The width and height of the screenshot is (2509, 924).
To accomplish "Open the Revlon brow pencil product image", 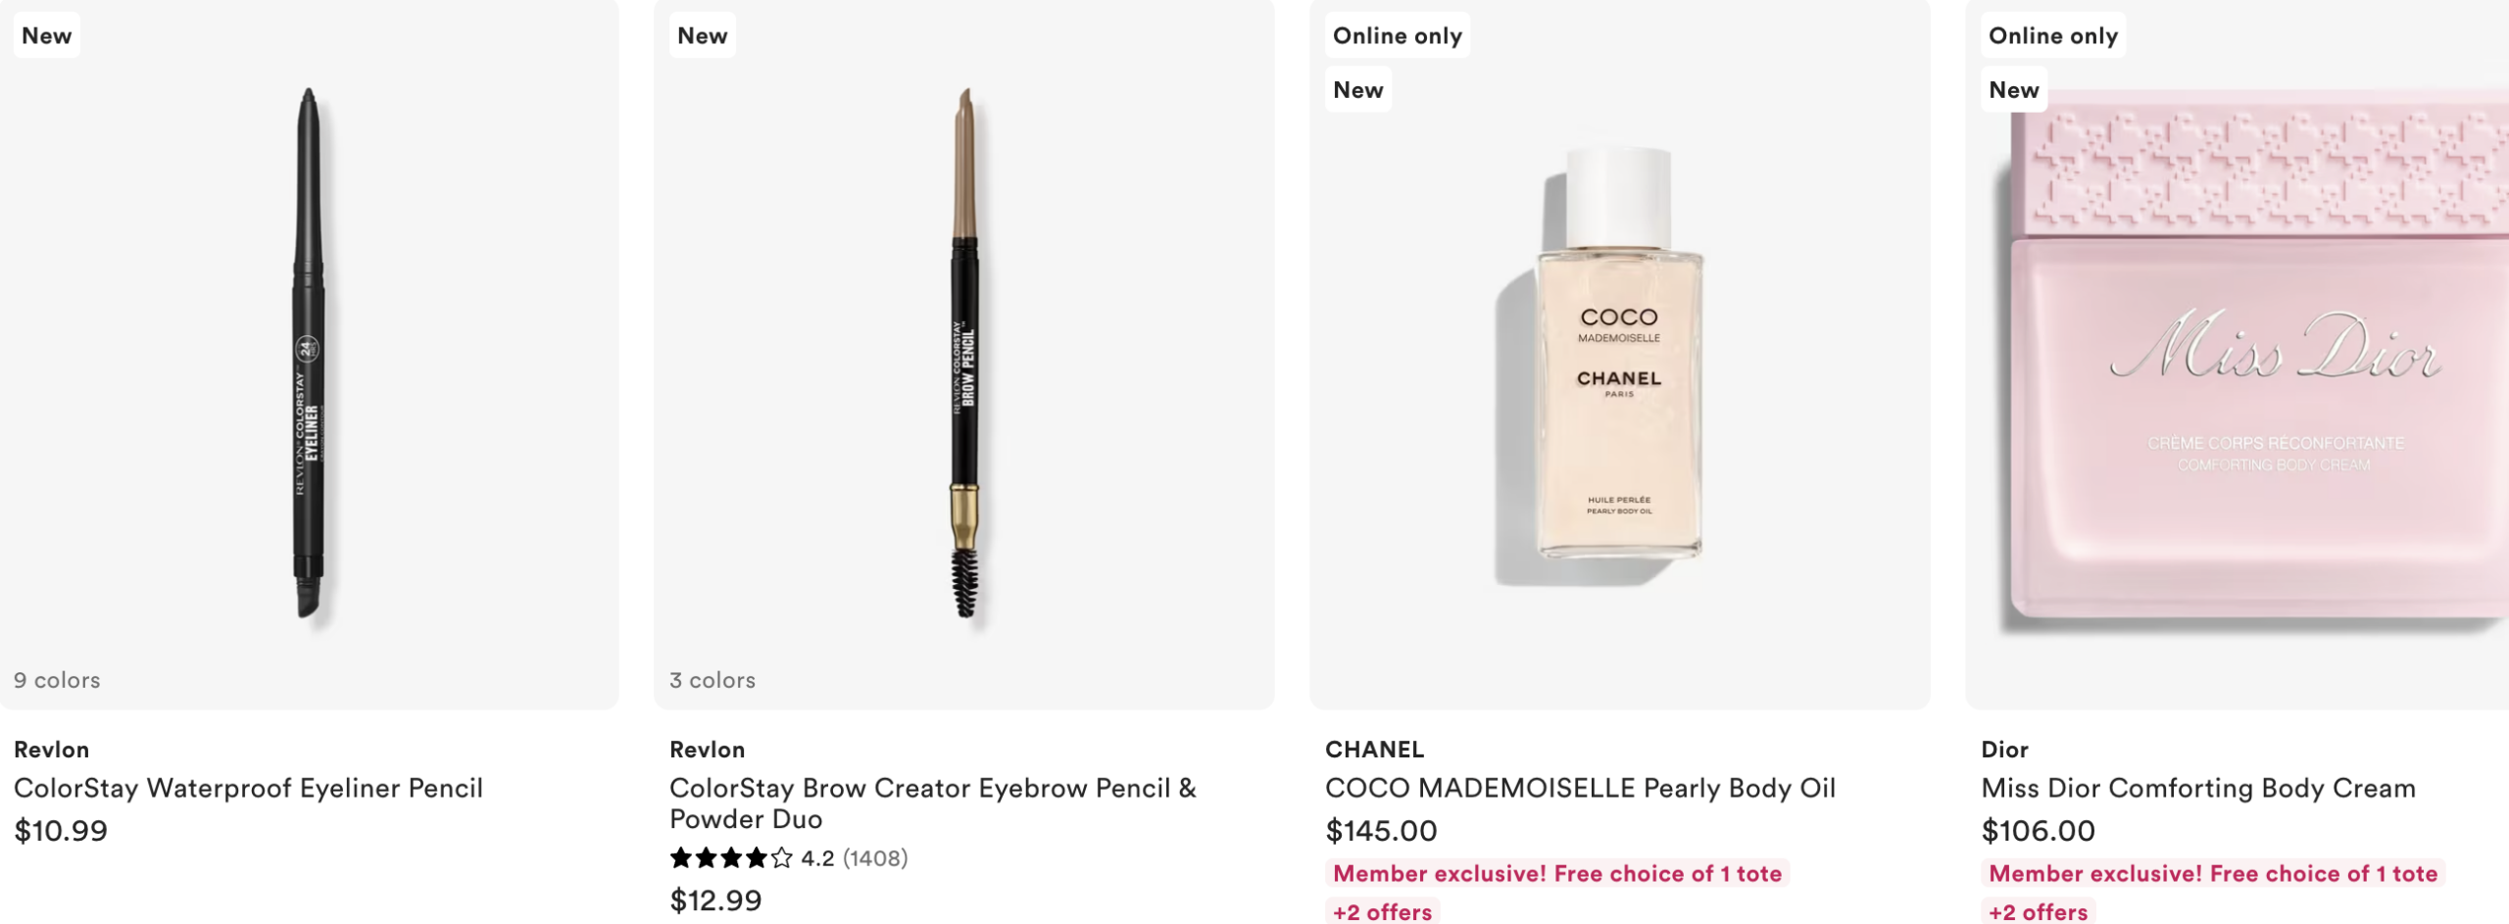I will point(964,353).
